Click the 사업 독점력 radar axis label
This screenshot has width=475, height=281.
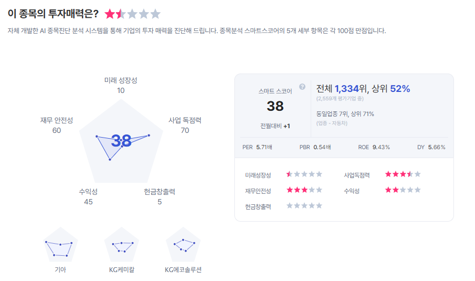pyautogui.click(x=185, y=120)
